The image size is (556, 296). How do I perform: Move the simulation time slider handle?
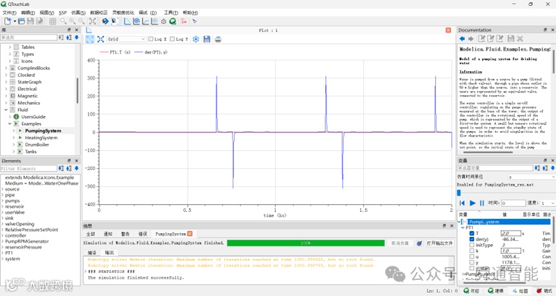(x=458, y=193)
